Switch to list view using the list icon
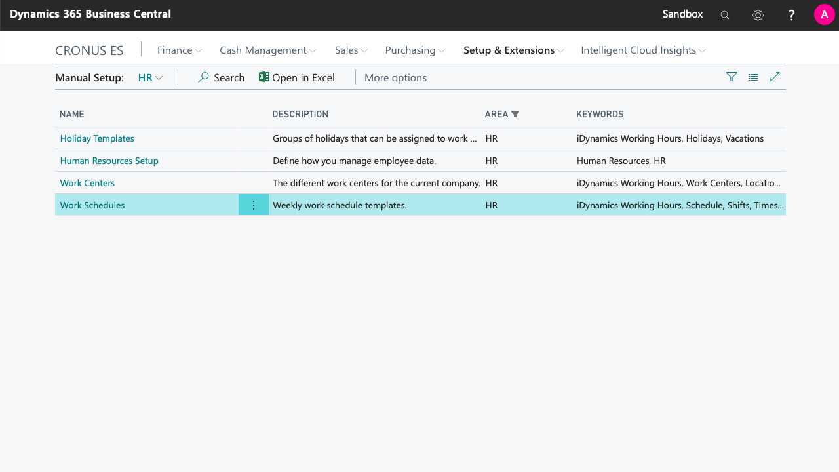 tap(753, 77)
